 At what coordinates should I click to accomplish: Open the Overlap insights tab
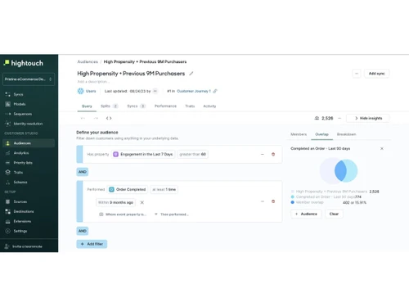pos(321,134)
